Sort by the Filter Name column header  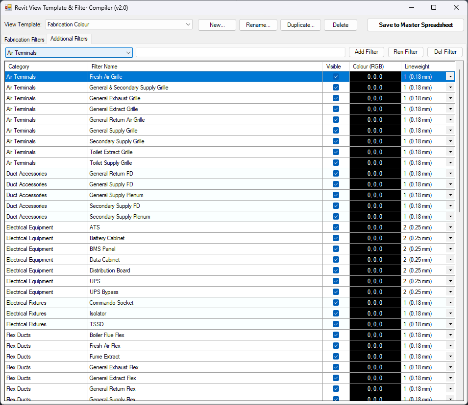pyautogui.click(x=205, y=67)
